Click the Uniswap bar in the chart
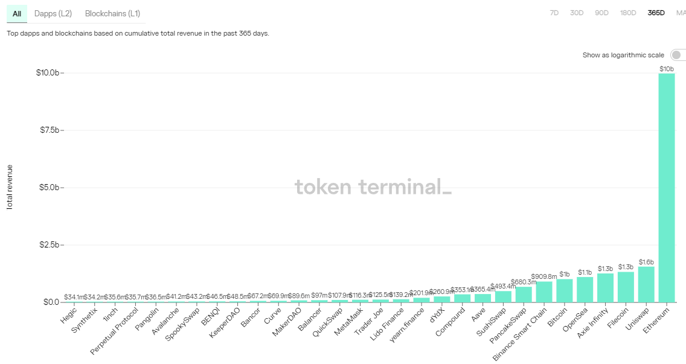Screen dimensions: 686x364 [646, 284]
